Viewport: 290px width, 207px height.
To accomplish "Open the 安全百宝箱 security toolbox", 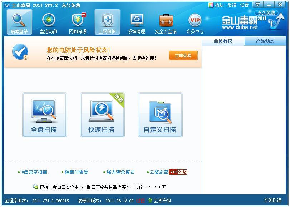I will coord(166,24).
